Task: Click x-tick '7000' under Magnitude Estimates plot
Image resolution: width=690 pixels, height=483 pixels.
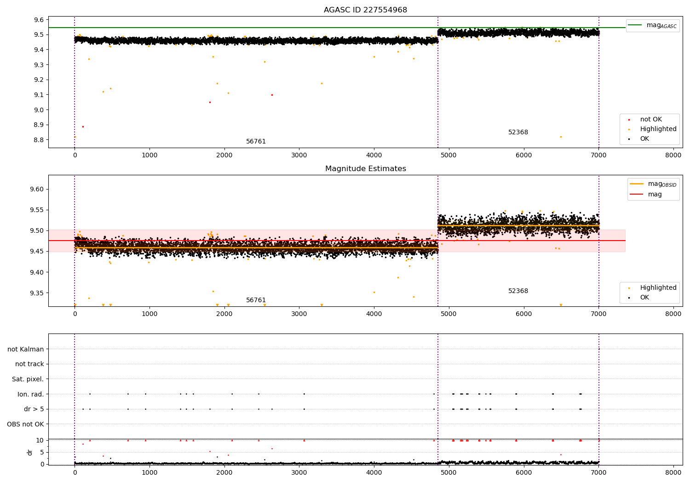Action: (598, 314)
